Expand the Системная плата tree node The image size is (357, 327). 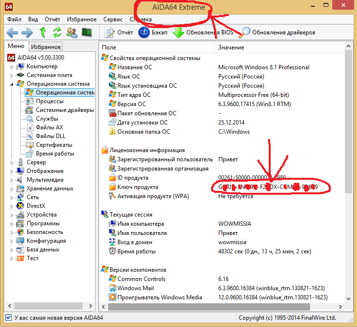pyautogui.click(x=12, y=76)
